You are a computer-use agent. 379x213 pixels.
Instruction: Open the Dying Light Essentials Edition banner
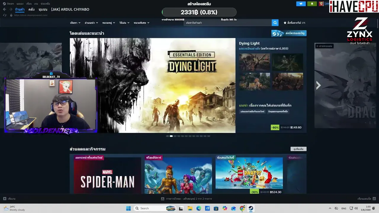[x=152, y=85]
